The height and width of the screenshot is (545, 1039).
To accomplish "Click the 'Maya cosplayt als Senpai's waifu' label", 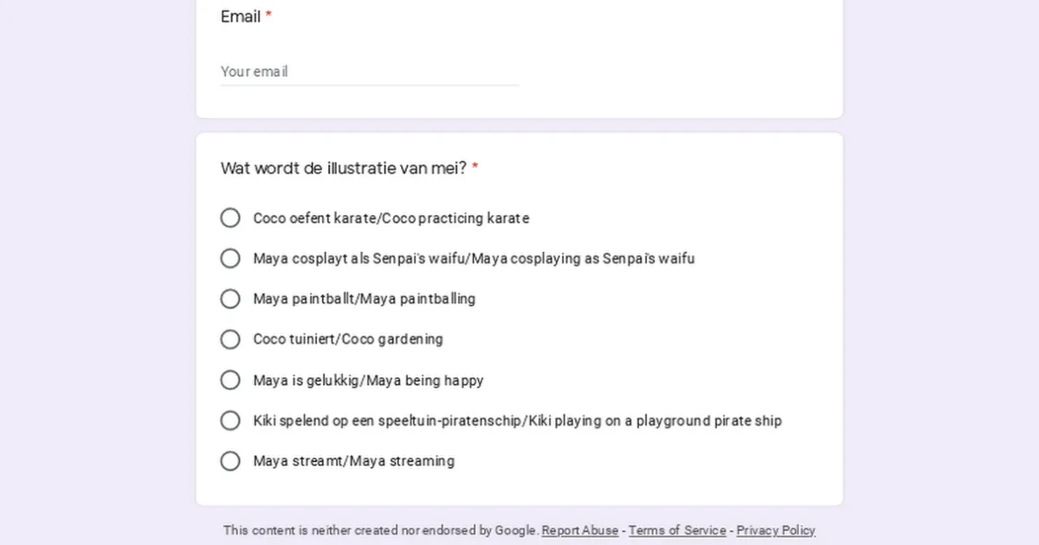I will click(x=474, y=258).
